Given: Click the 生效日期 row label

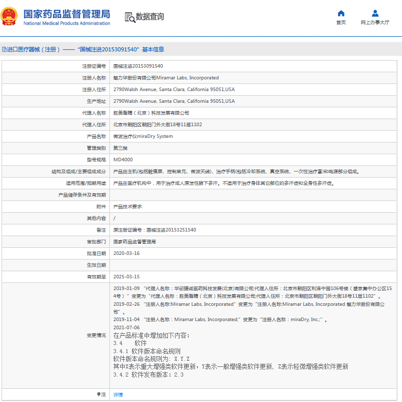Looking at the screenshot, I should [96, 265].
